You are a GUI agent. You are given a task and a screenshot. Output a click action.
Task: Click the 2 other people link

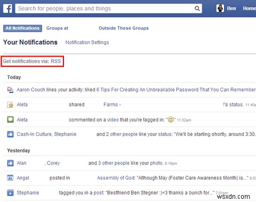[122, 134]
